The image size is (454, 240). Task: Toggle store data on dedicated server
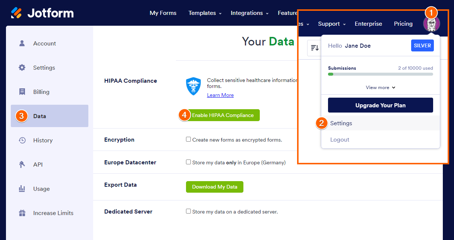click(188, 211)
